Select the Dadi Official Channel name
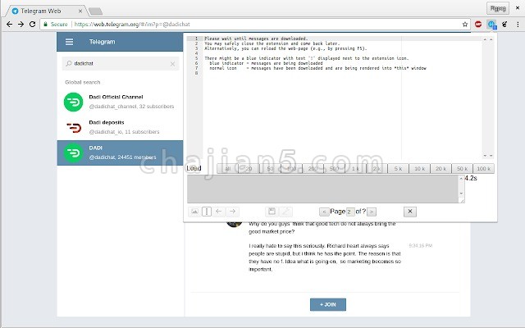 pos(116,97)
